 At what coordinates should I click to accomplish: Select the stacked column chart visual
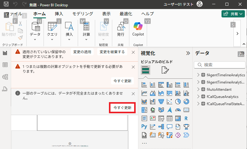(153, 85)
